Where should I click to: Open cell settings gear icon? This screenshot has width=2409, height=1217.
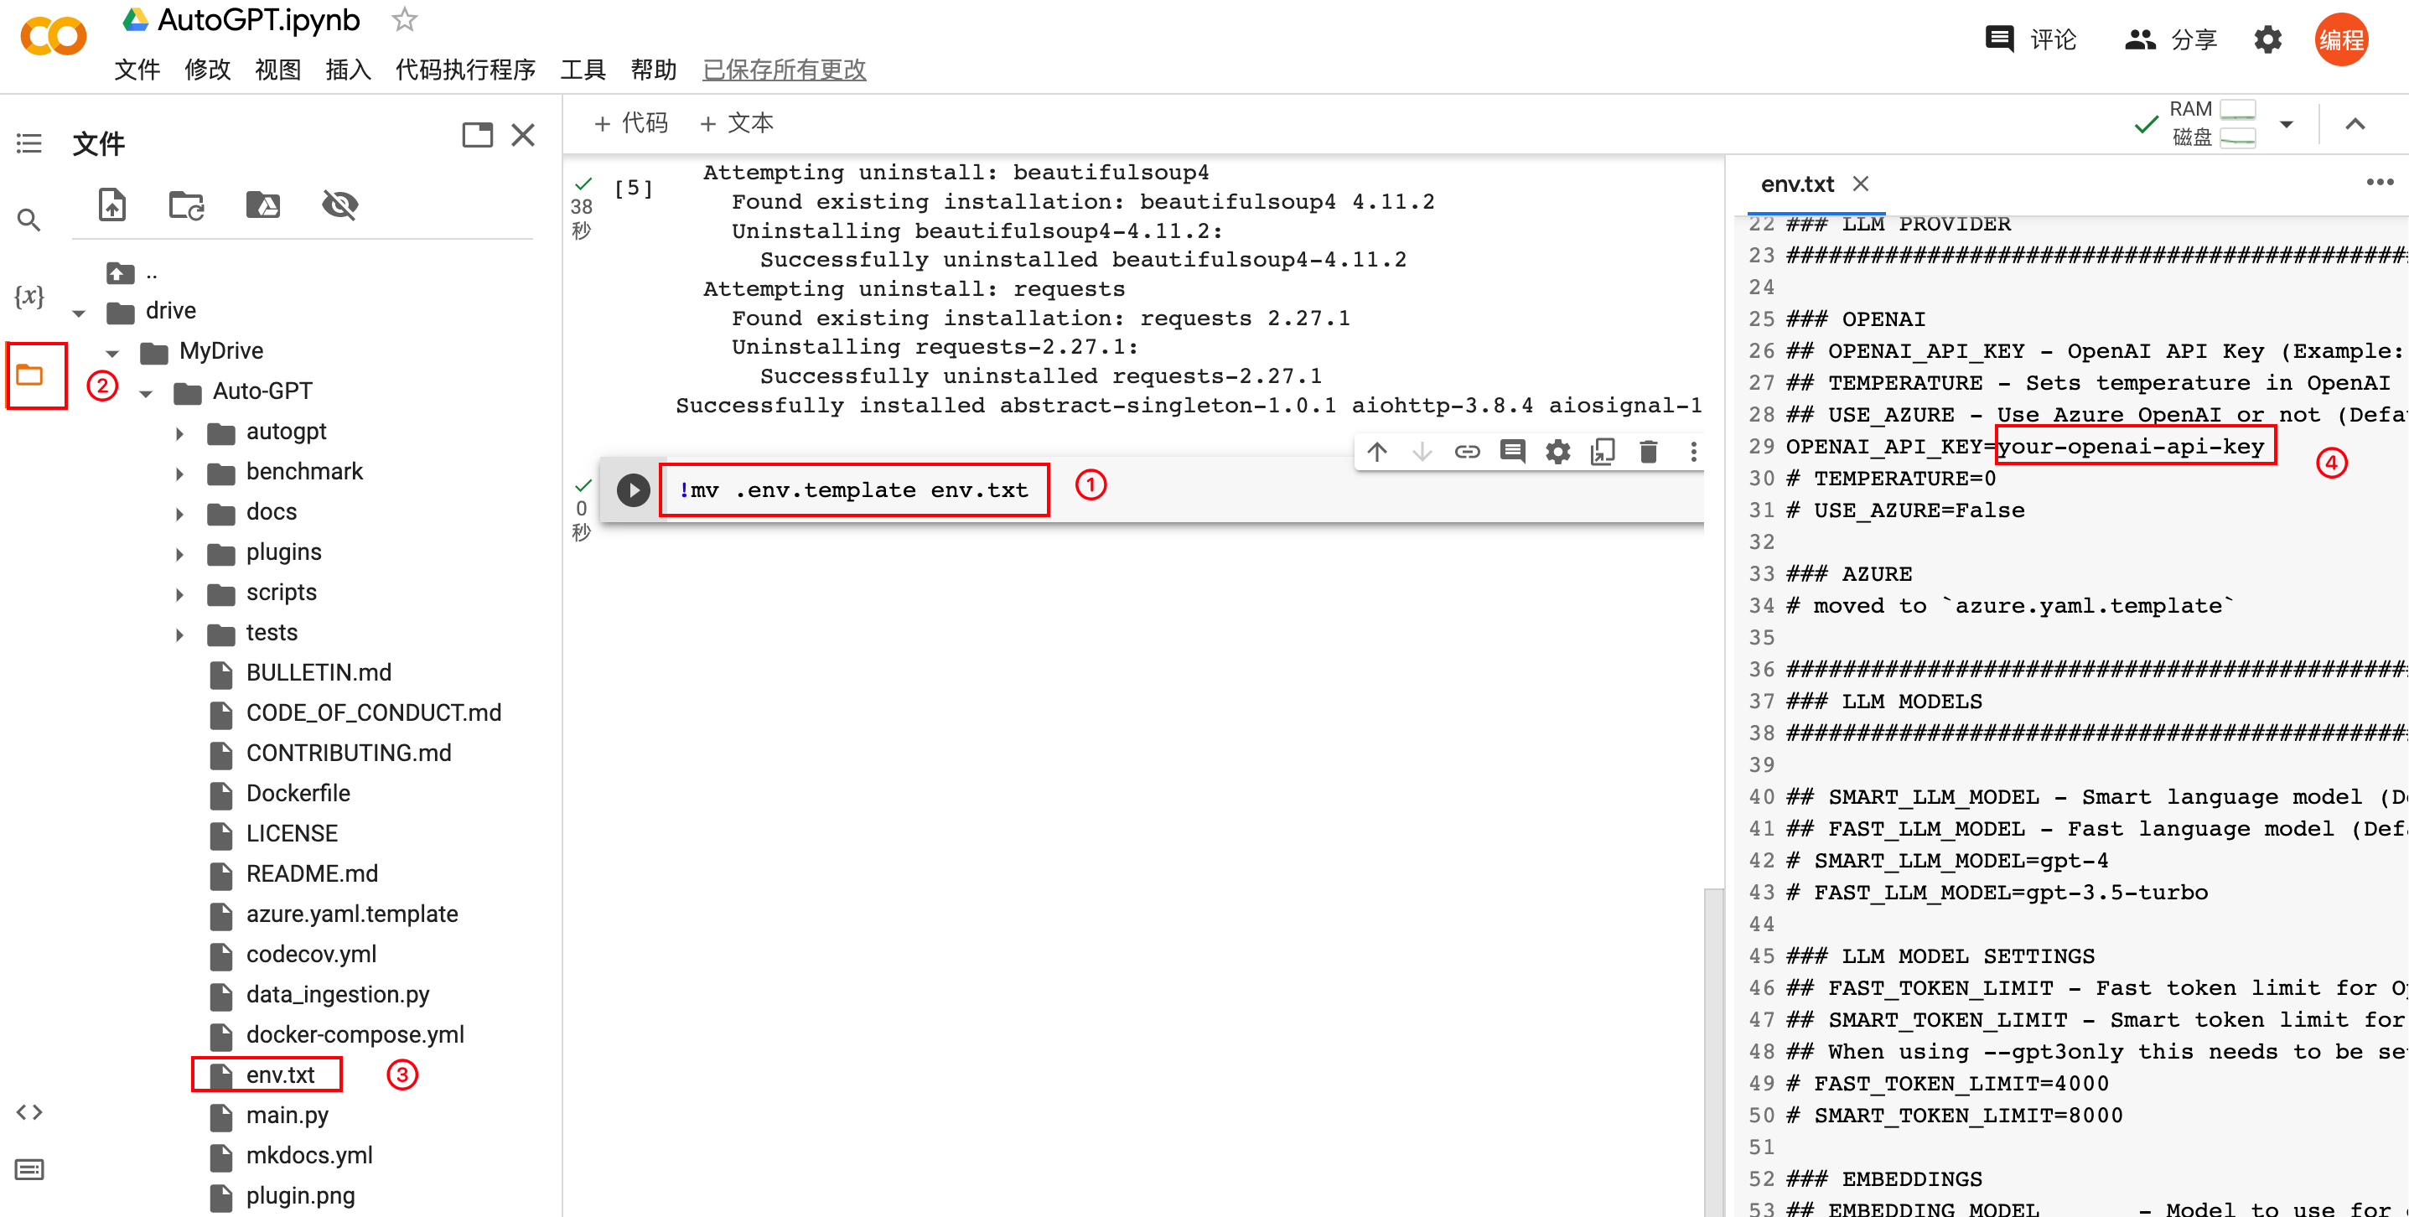(x=1557, y=453)
